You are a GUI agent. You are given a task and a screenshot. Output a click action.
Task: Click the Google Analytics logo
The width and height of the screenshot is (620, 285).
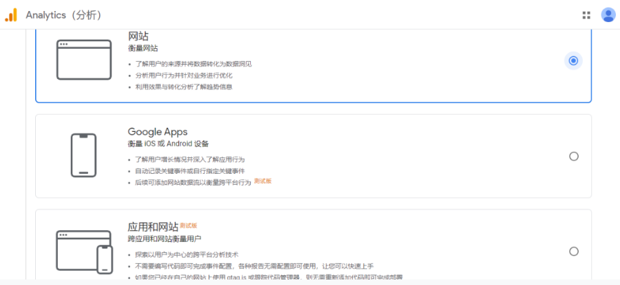click(x=11, y=15)
